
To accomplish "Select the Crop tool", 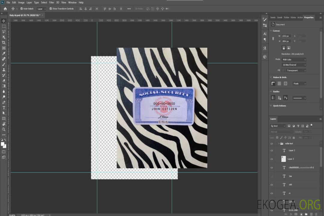I will [4, 43].
